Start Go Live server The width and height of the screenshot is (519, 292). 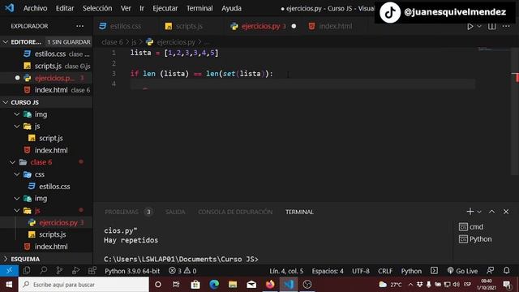[462, 271]
